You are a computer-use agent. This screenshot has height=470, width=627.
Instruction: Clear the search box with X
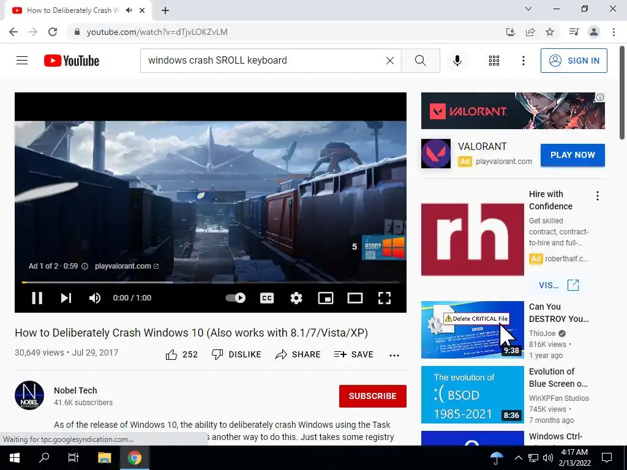tap(390, 61)
